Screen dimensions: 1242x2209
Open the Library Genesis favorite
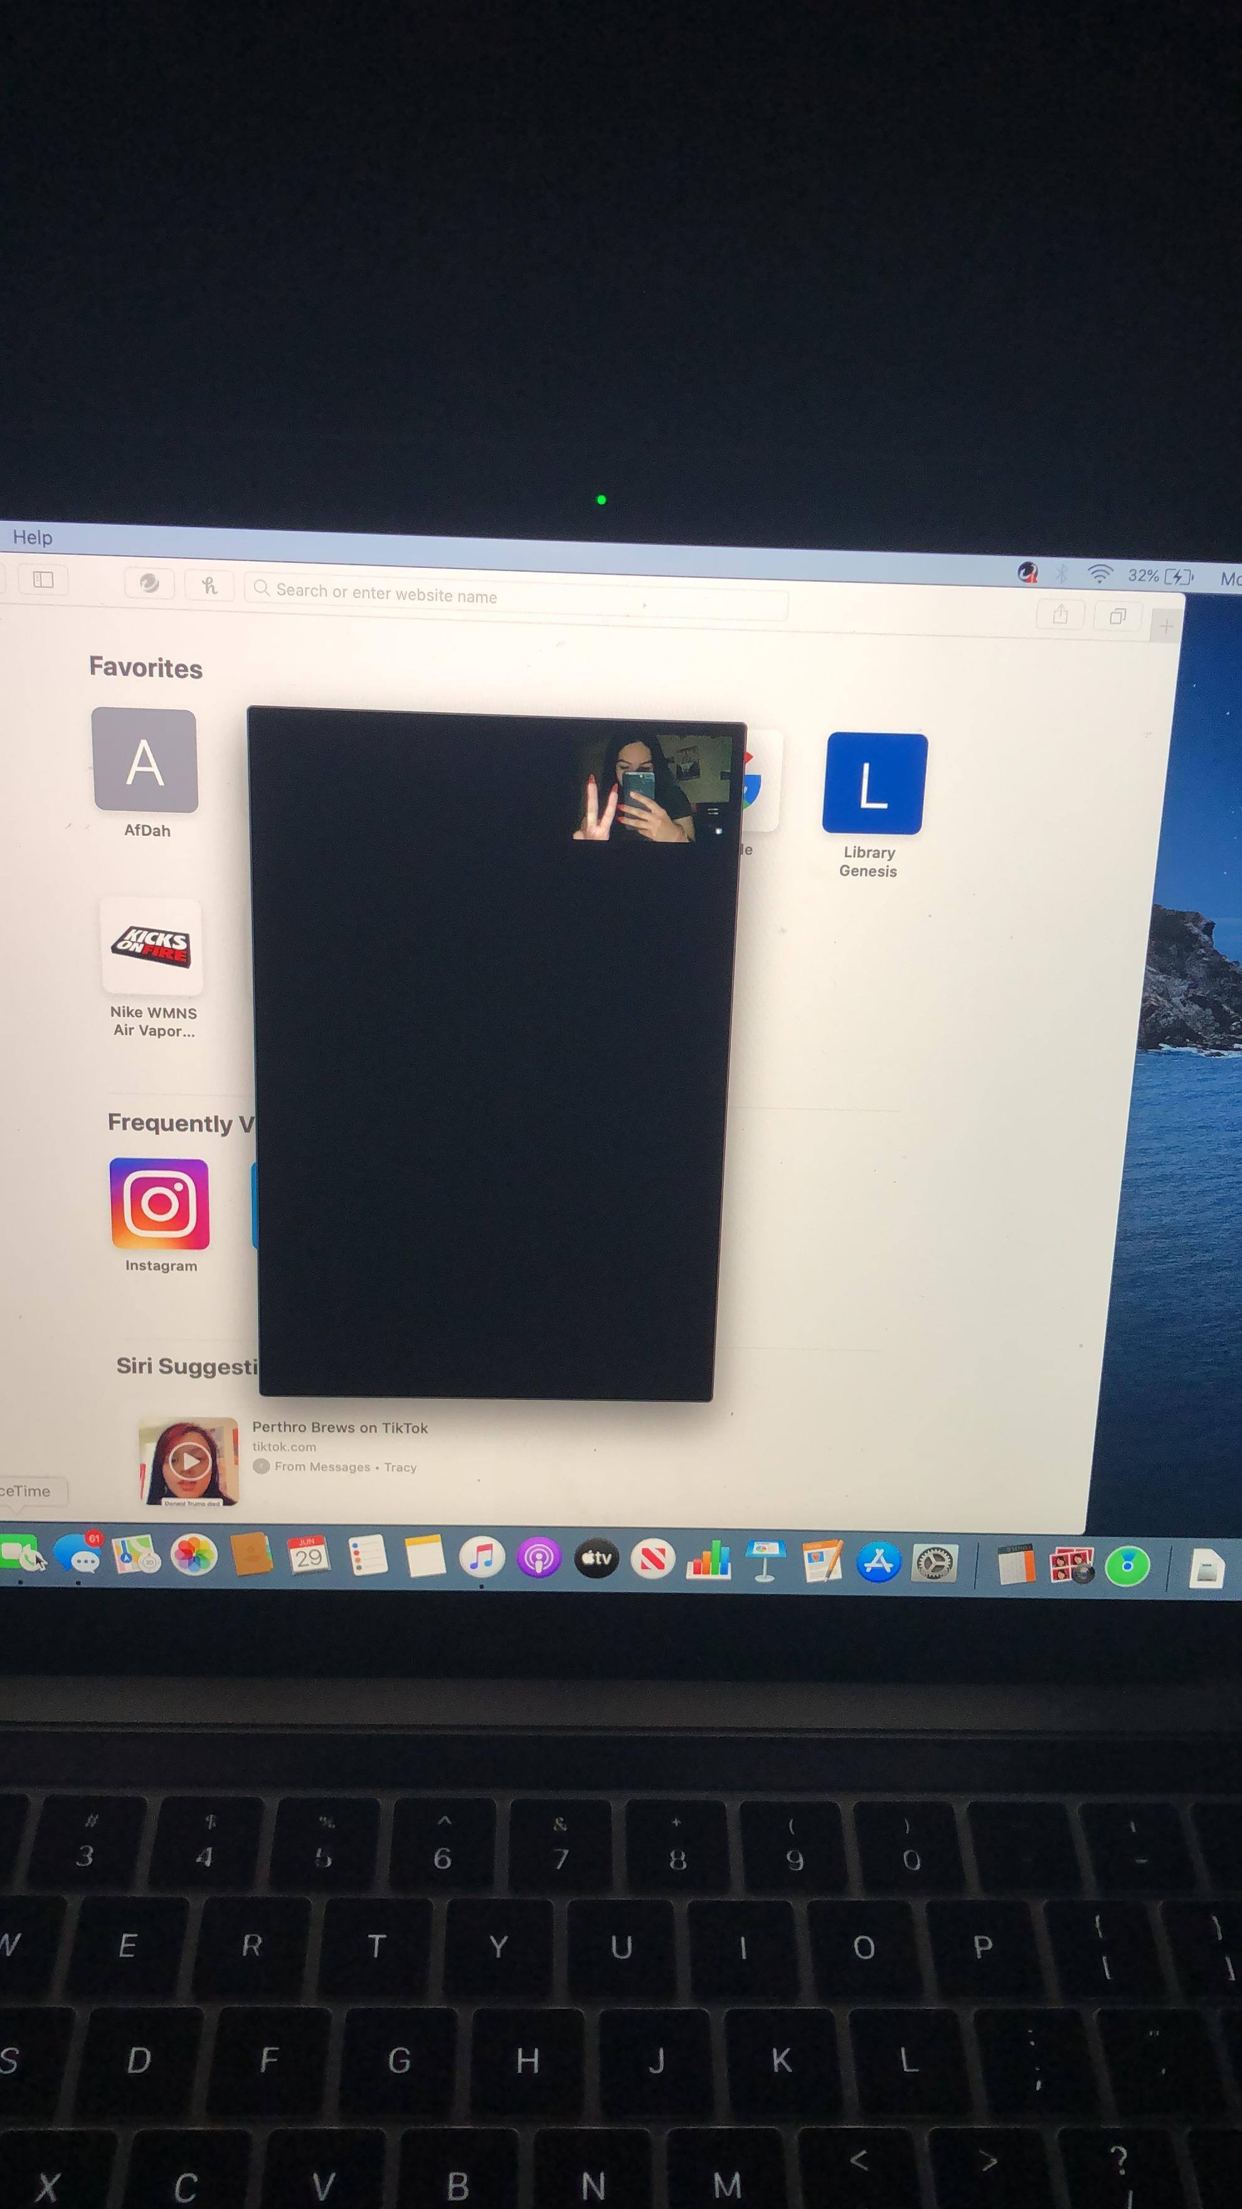point(874,784)
